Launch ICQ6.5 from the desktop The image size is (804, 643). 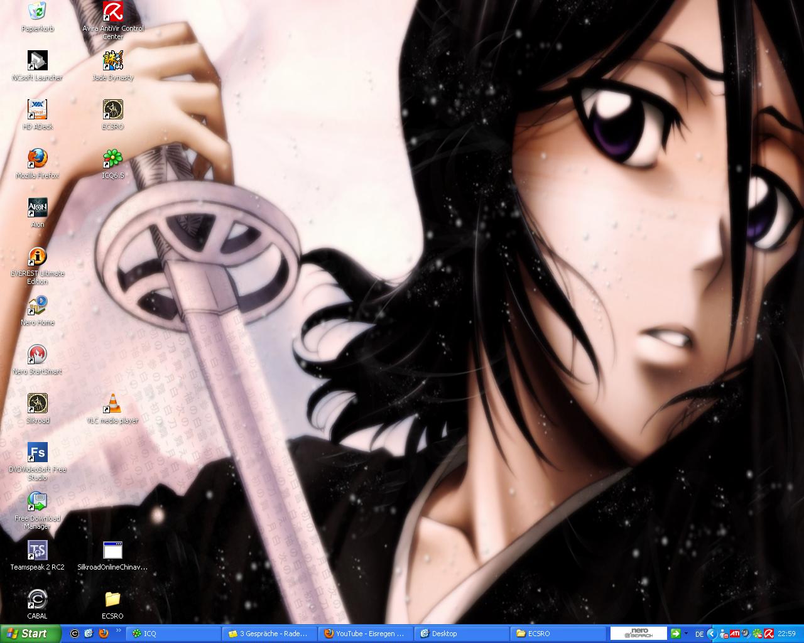(113, 159)
